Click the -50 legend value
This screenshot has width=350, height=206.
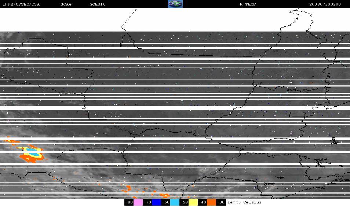click(184, 202)
